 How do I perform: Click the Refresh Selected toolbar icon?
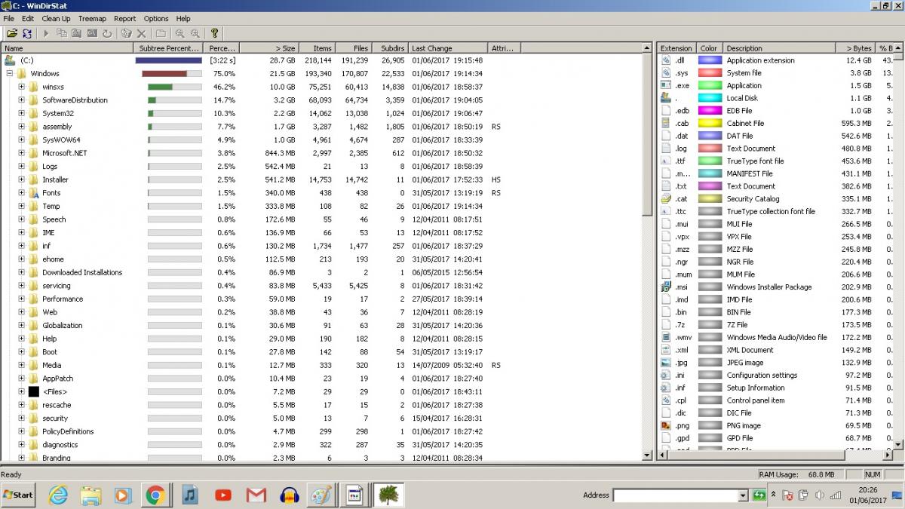pyautogui.click(x=107, y=33)
